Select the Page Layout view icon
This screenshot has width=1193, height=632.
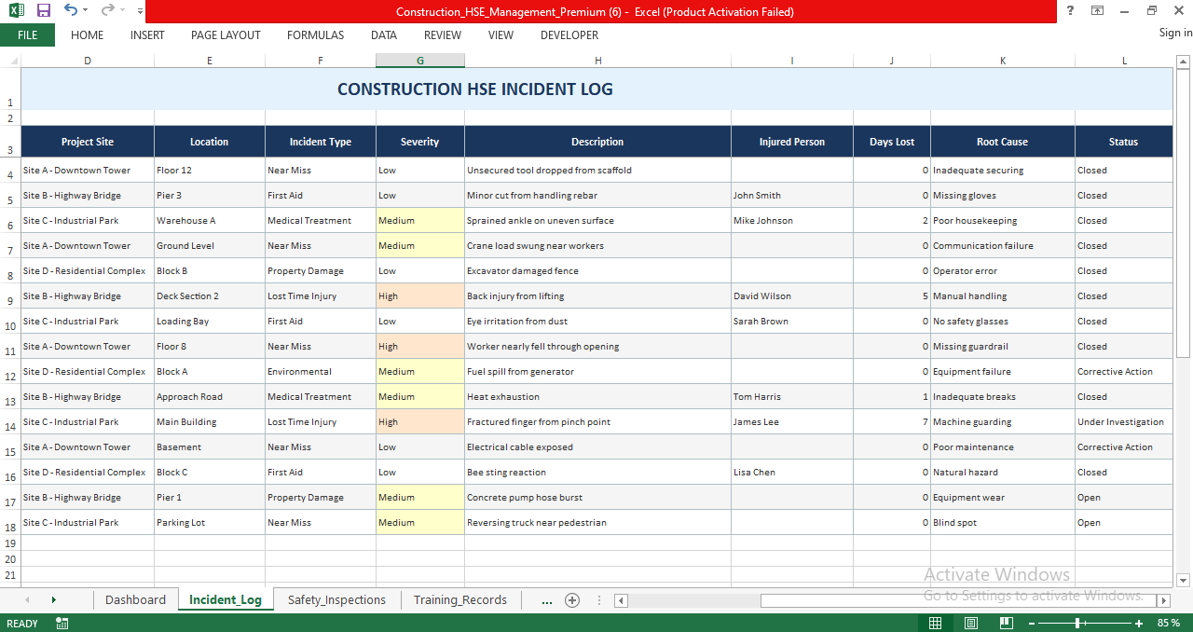970,622
